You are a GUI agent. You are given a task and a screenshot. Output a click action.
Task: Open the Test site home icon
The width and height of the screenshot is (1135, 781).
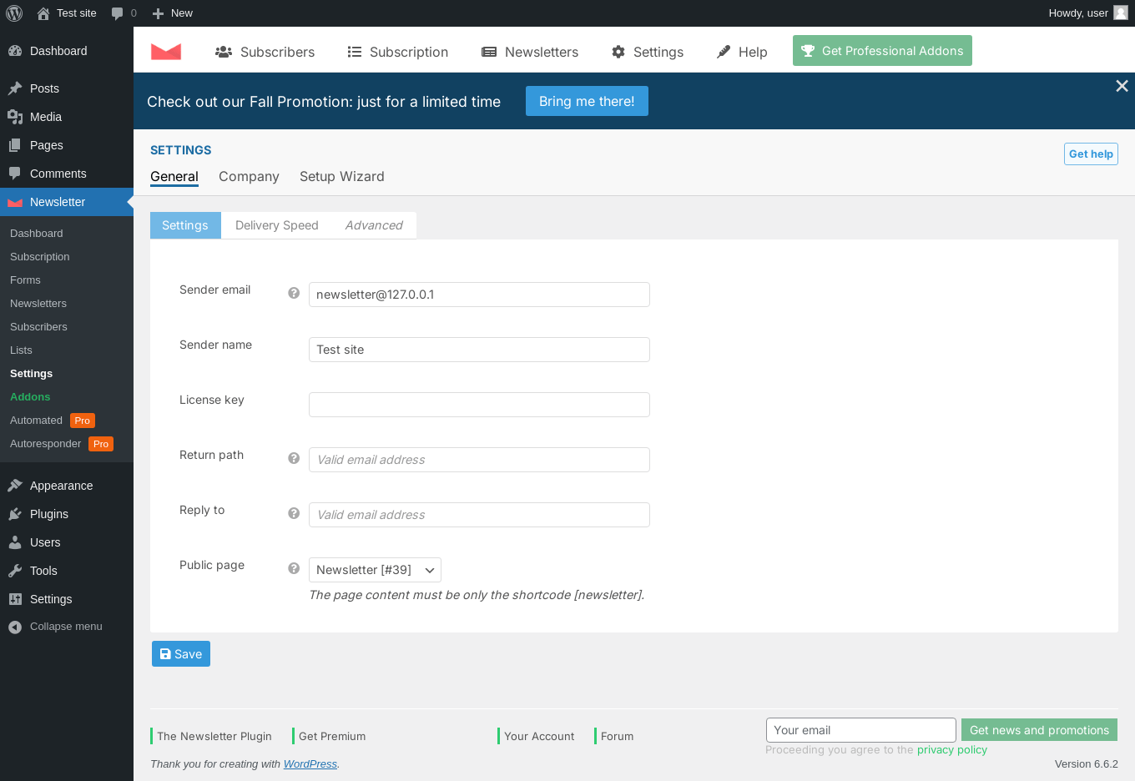(x=43, y=13)
